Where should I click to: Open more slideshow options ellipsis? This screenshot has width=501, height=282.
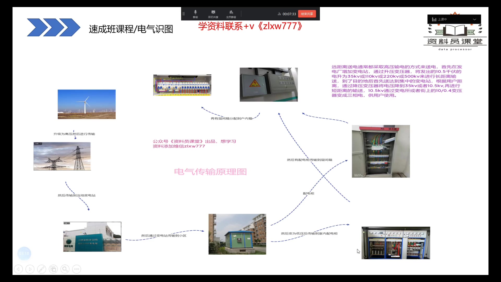(76, 269)
